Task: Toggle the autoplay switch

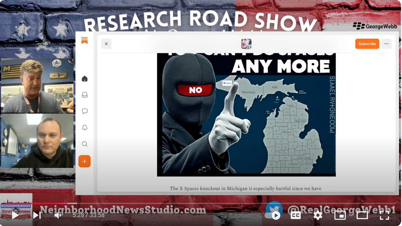Action: click(x=273, y=215)
